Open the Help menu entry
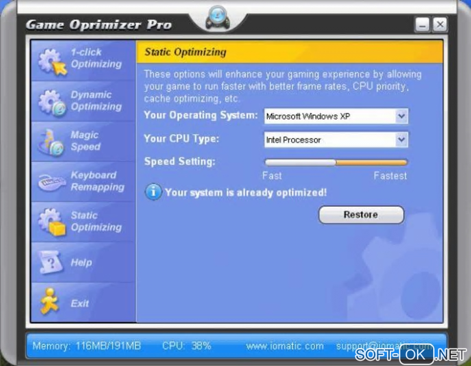Screen dimensions: 471x366 (x=83, y=262)
